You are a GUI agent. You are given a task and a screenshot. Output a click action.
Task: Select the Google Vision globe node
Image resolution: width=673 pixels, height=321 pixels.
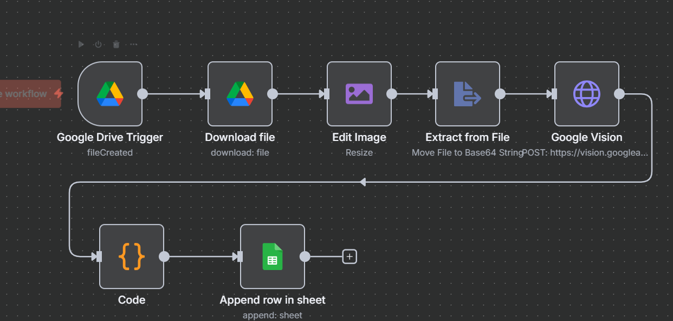587,94
